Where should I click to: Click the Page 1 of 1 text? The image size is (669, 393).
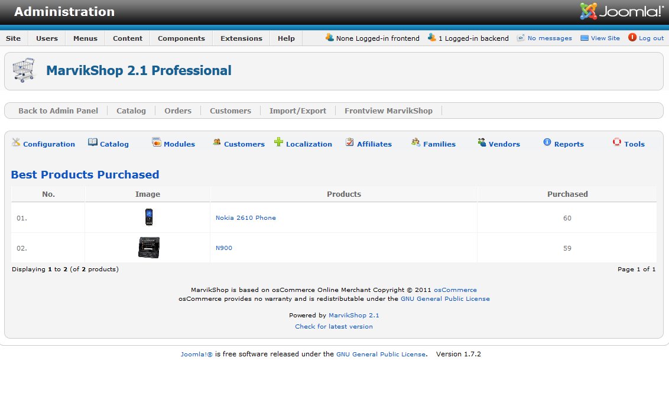click(x=636, y=269)
